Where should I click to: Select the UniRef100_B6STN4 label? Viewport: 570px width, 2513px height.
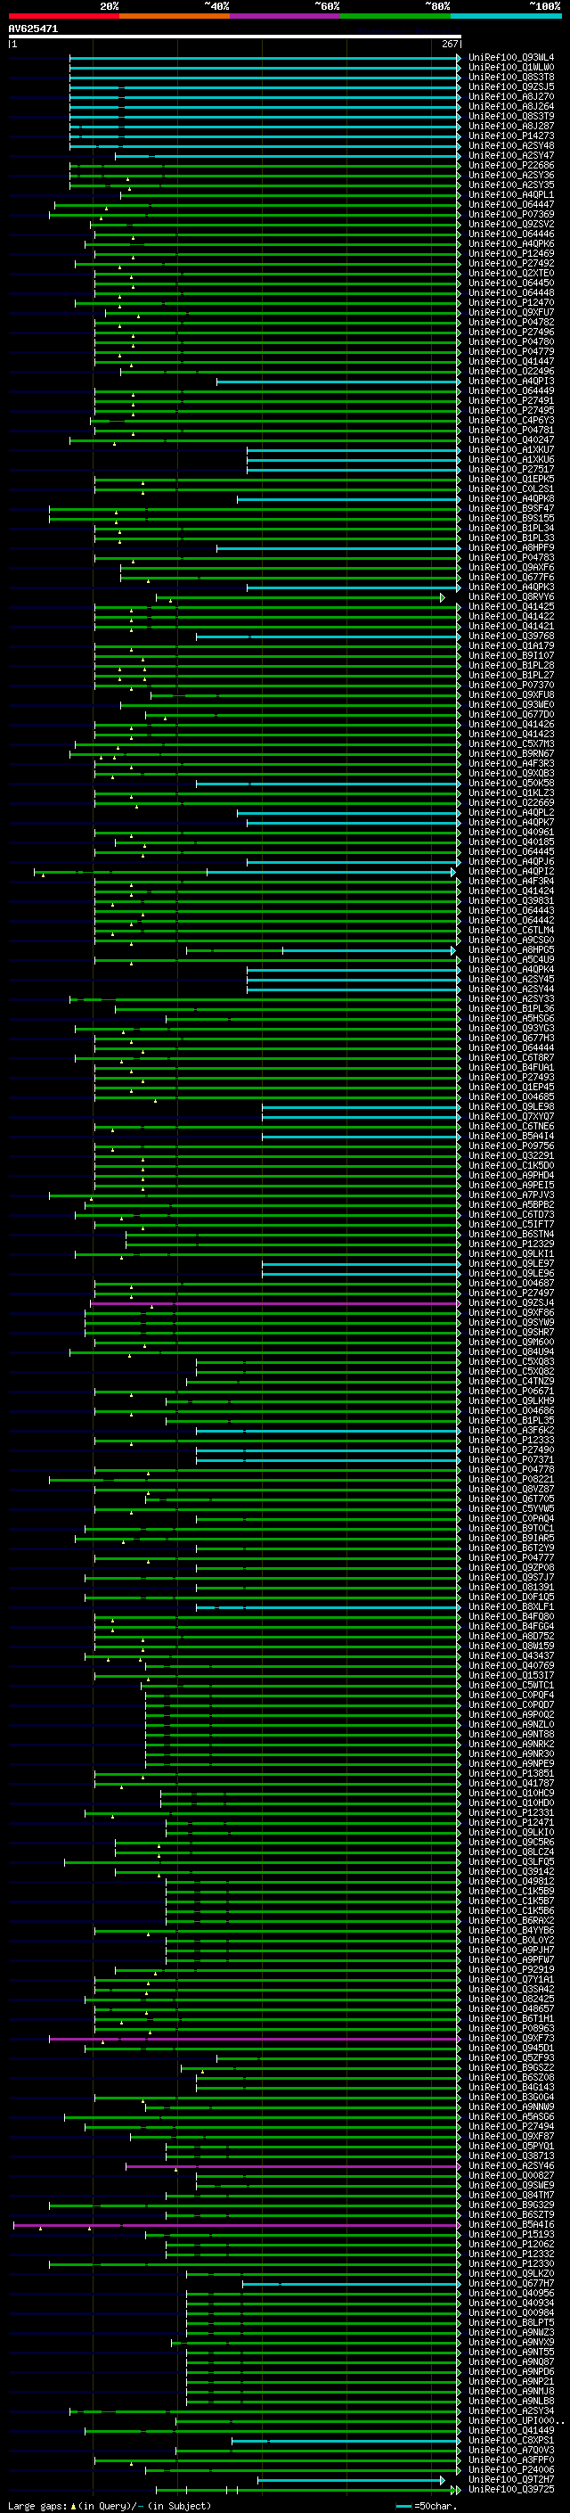[x=511, y=1234]
